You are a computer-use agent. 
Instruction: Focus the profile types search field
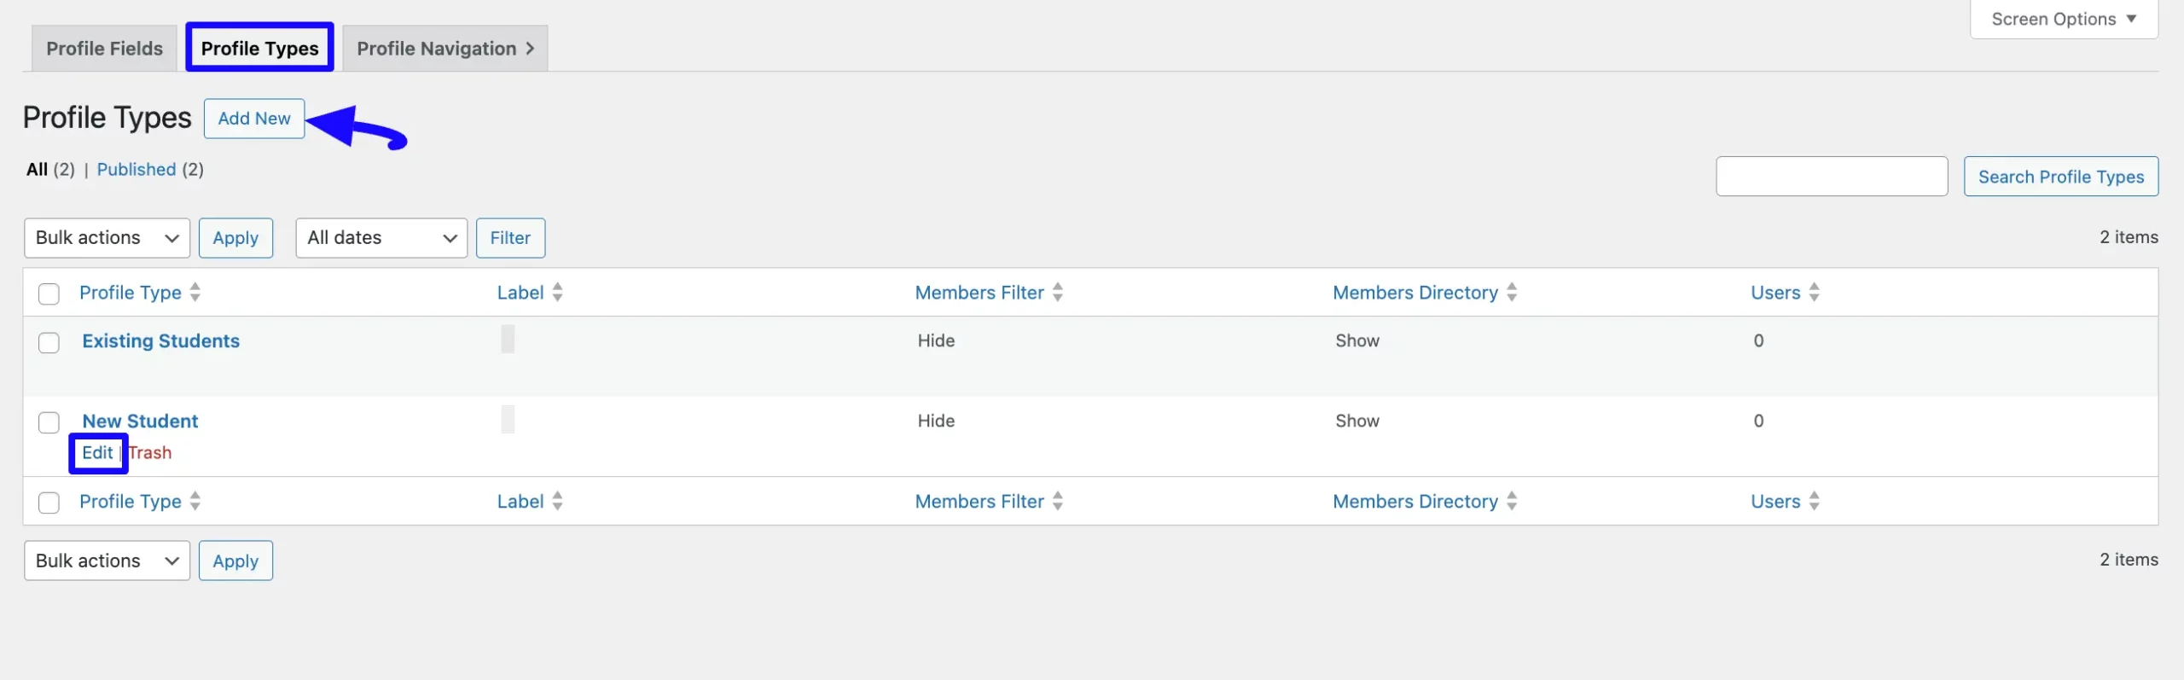tap(1832, 177)
